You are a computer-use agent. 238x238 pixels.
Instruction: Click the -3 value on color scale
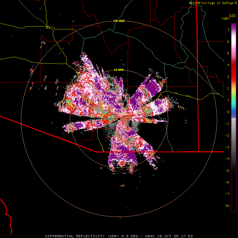[227, 147]
